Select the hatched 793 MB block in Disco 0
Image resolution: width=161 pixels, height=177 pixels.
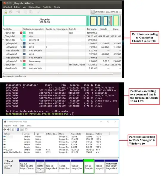(40, 166)
